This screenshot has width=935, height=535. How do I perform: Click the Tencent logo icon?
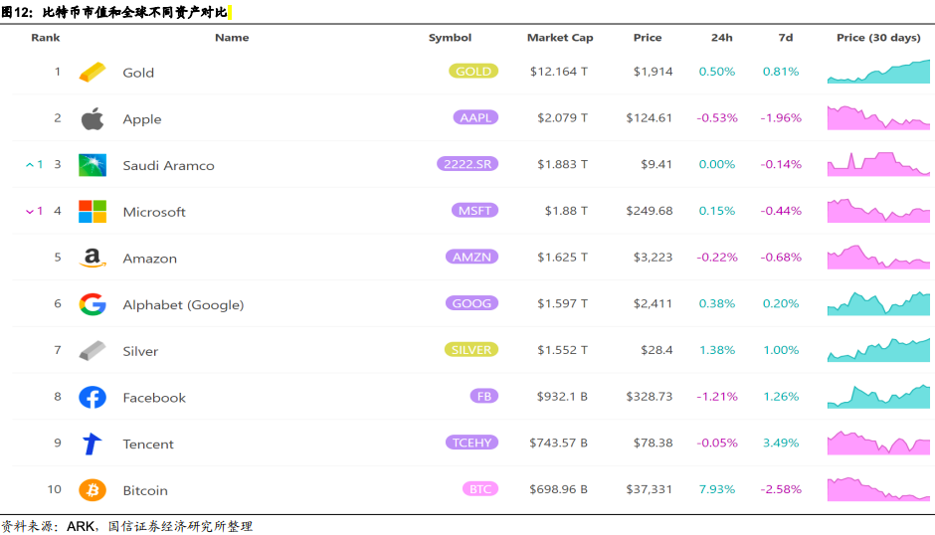pos(92,444)
